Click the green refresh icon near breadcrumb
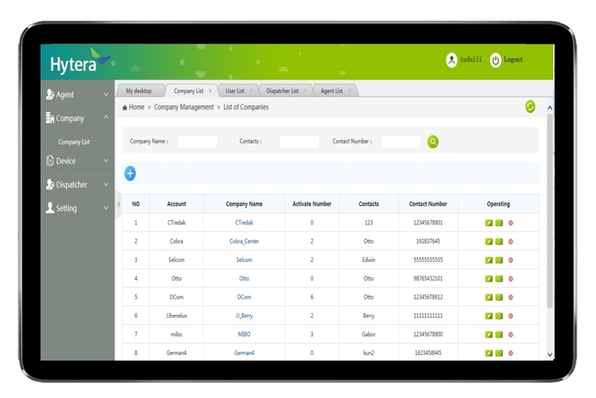The width and height of the screenshot is (596, 398). coord(530,107)
